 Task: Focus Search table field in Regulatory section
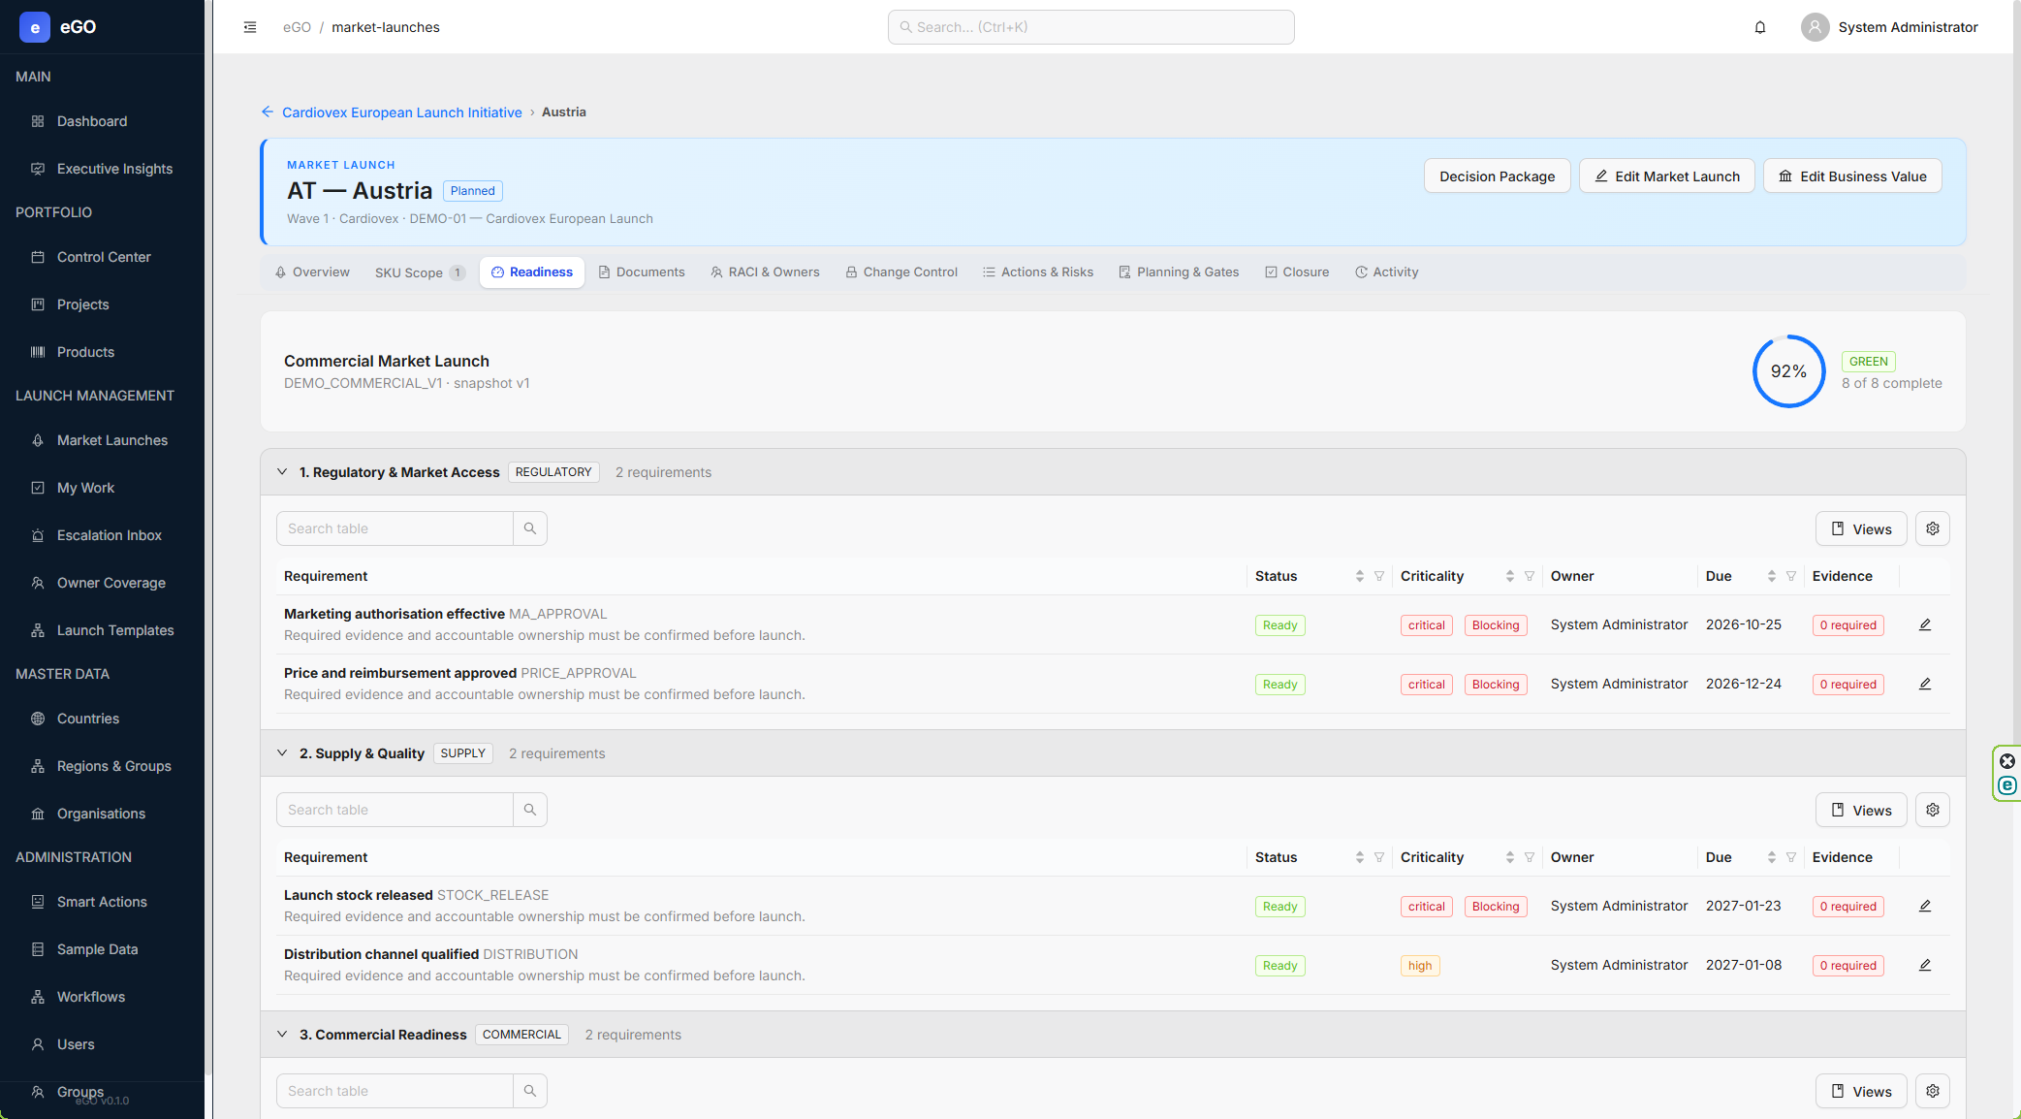pos(395,528)
